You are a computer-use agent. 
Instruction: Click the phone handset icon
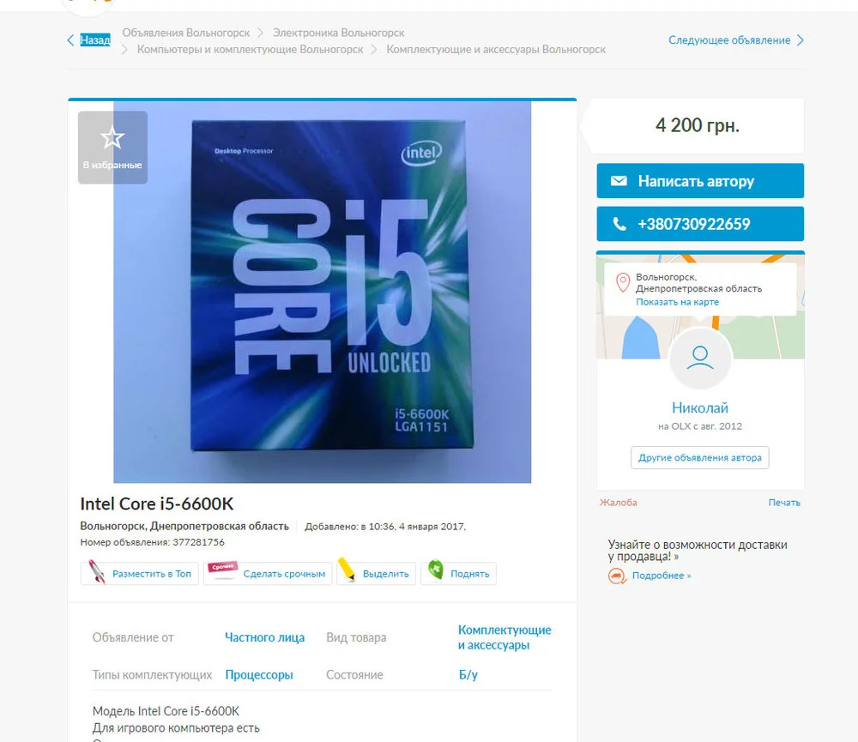(619, 224)
